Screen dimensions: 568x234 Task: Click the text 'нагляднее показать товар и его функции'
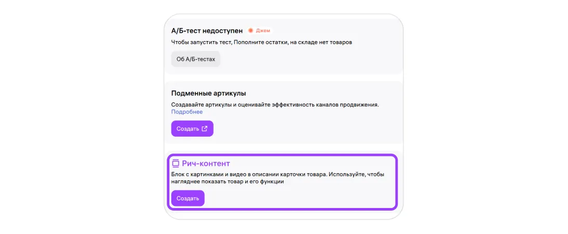[x=227, y=182]
